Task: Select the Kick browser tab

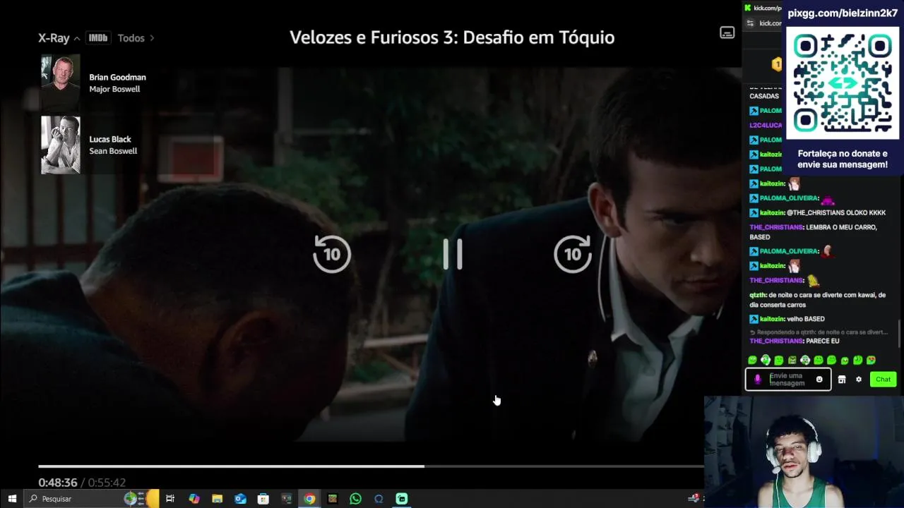Action: 764,8
